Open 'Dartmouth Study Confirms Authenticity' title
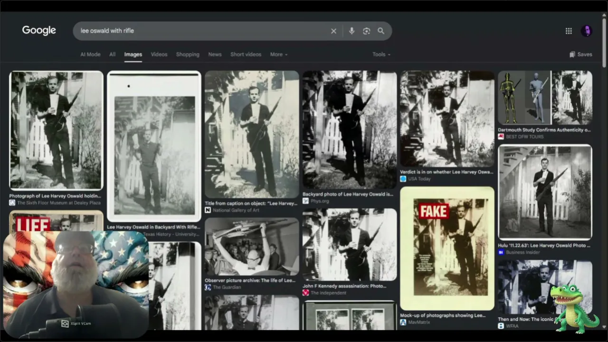 [544, 130]
